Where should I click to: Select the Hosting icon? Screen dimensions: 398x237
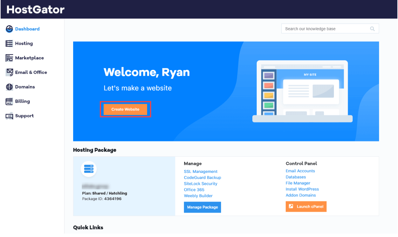pos(9,43)
